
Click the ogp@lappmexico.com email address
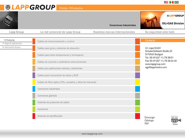point(156,67)
